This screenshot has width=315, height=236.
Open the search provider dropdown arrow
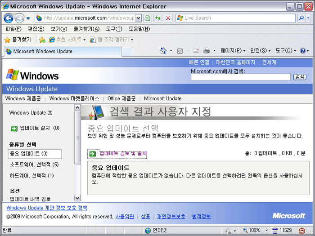pyautogui.click(x=308, y=18)
